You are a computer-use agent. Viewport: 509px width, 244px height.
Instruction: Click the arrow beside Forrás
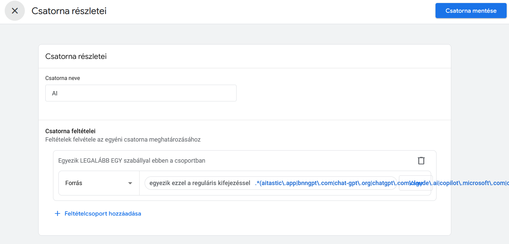point(130,183)
